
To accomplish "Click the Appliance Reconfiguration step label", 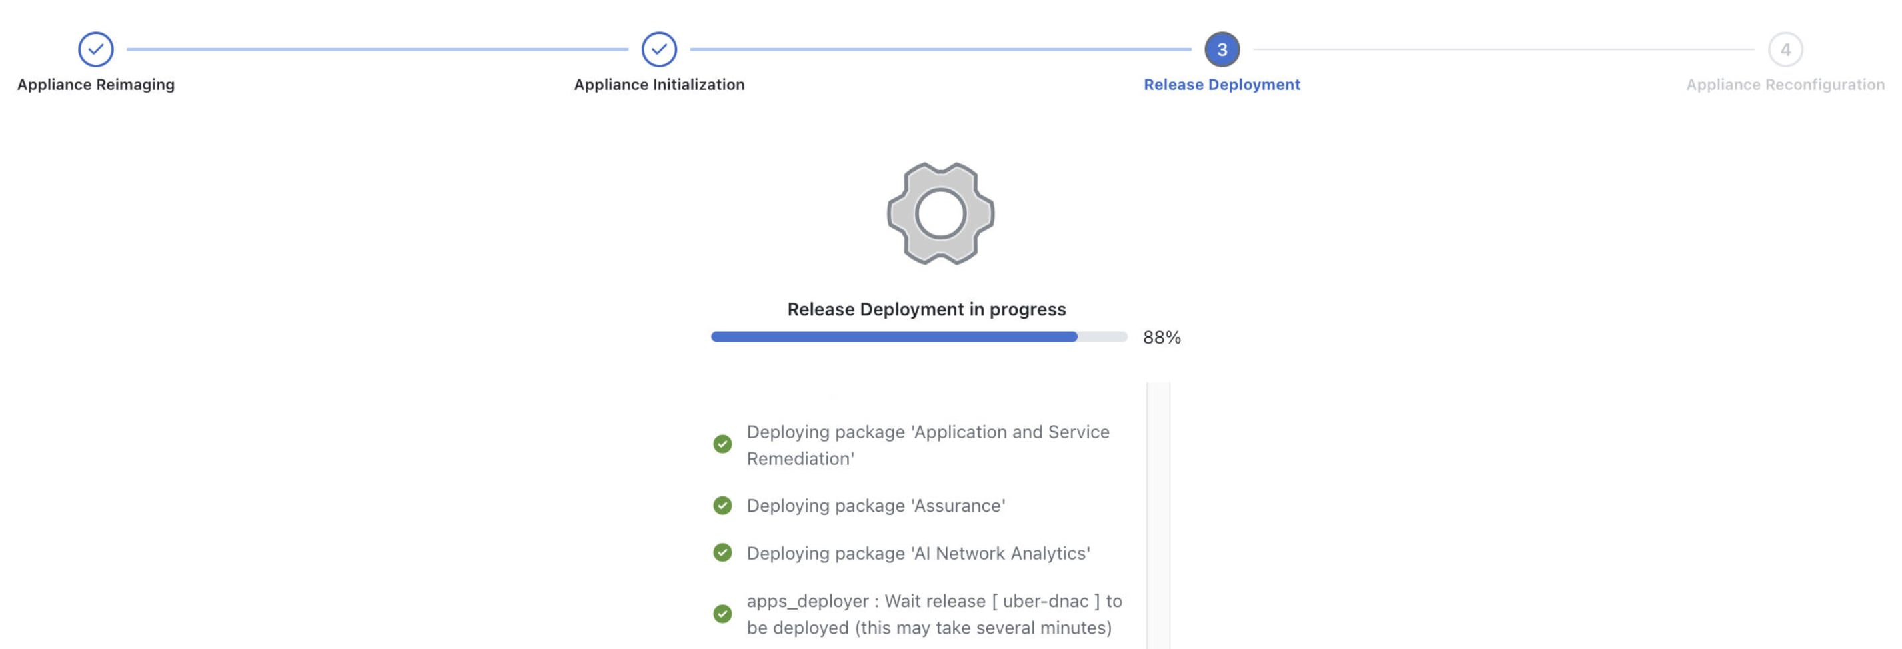I will click(x=1785, y=85).
